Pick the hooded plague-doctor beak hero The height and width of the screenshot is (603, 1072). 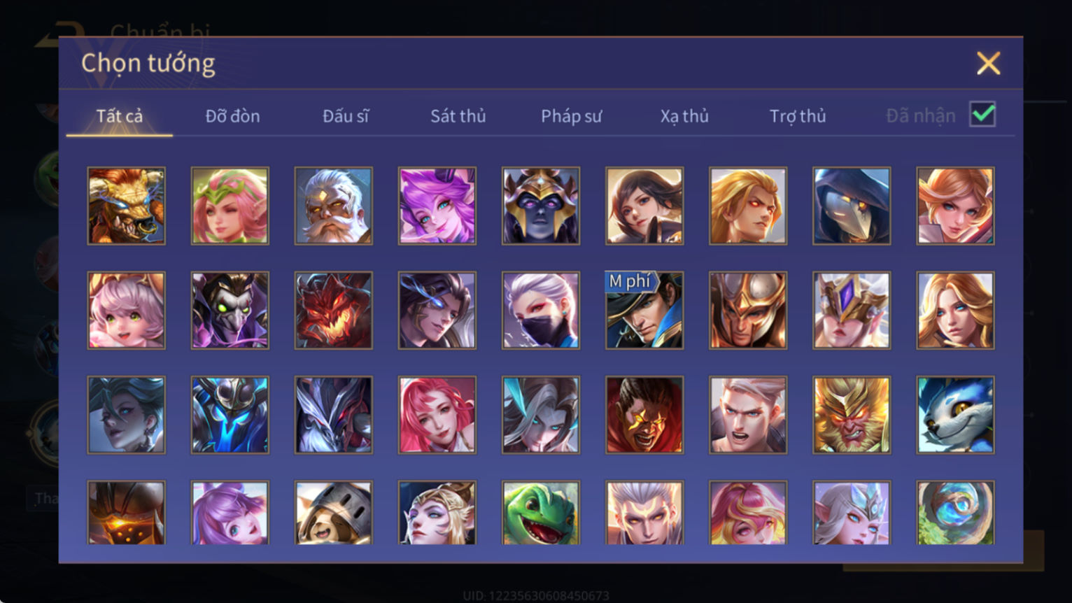tap(852, 206)
